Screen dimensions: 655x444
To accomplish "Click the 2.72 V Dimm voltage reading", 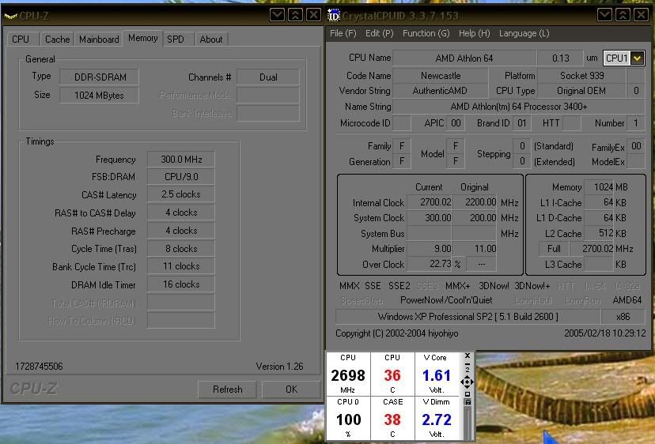I will 437,419.
